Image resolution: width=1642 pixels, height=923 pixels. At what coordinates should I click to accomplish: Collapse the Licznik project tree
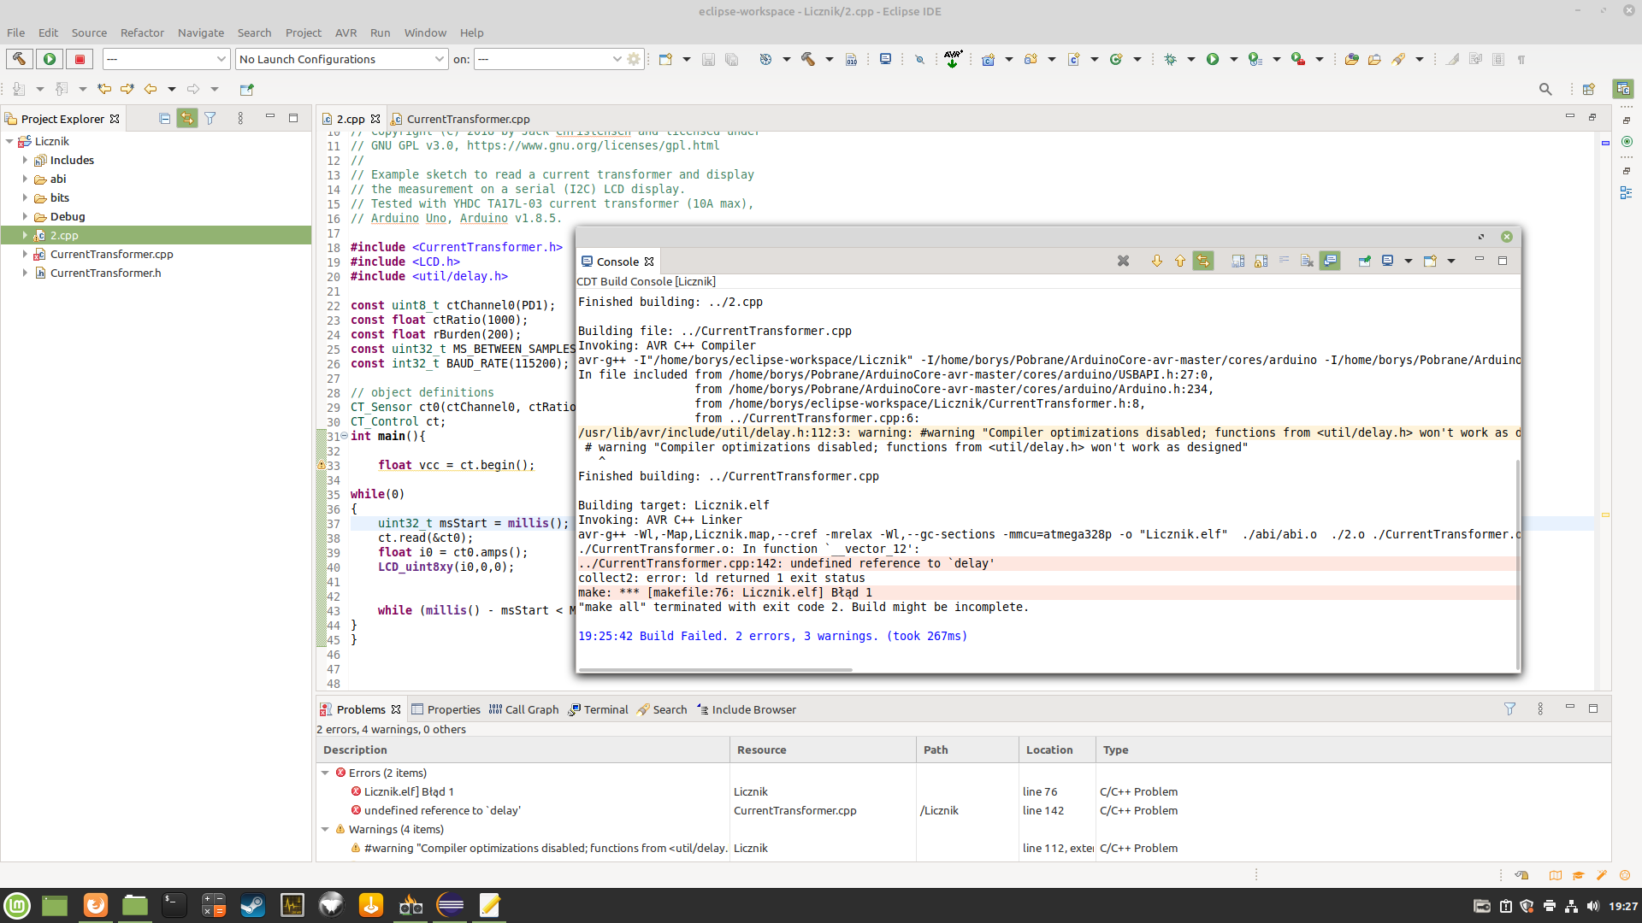pyautogui.click(x=9, y=141)
